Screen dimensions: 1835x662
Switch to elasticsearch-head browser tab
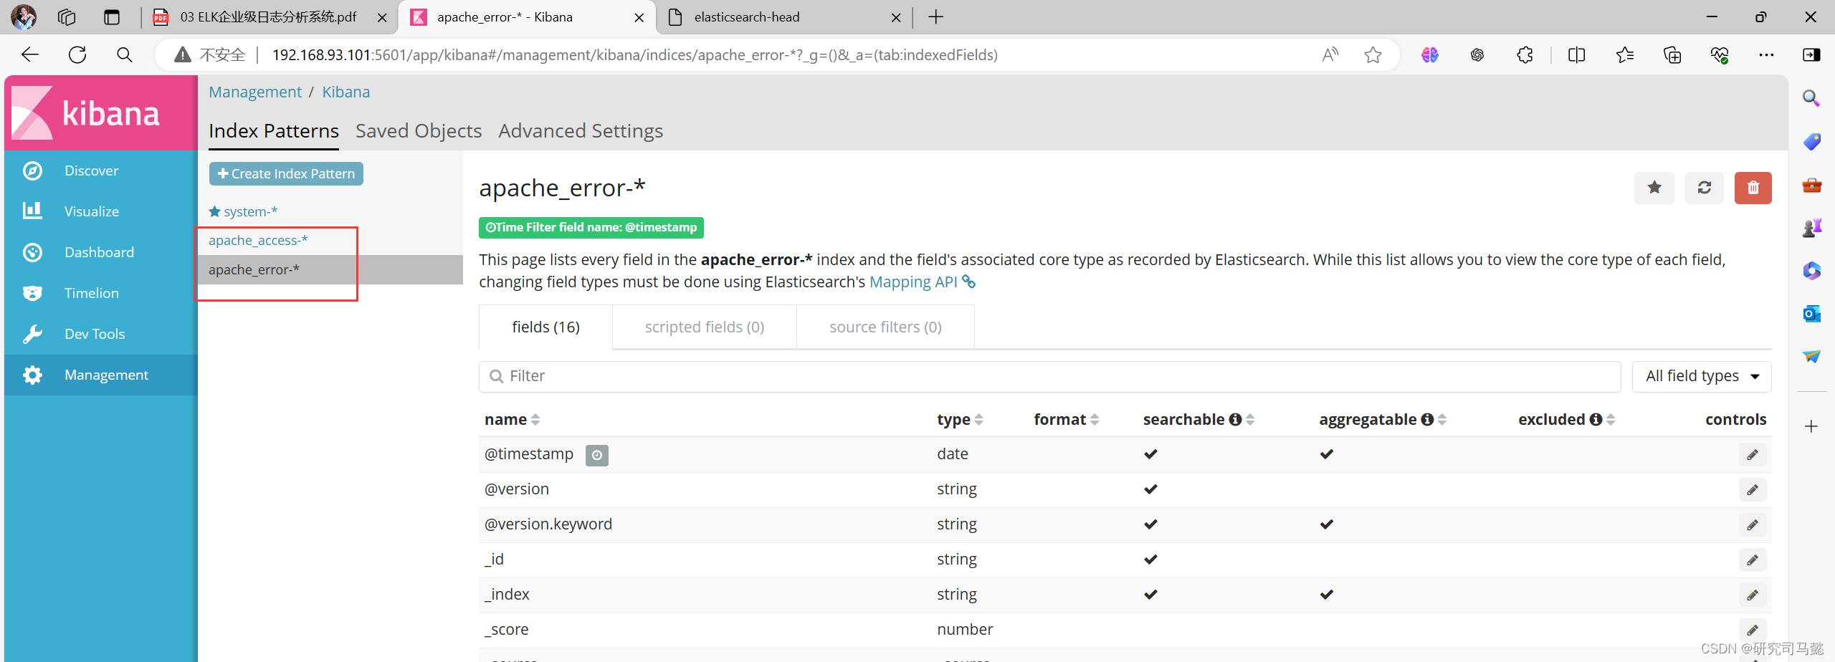(x=746, y=17)
